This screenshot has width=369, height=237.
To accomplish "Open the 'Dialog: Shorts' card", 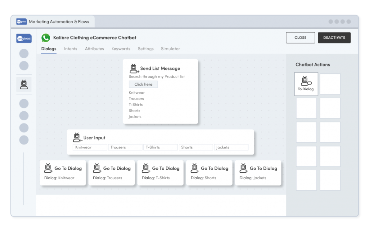I will tap(209, 173).
